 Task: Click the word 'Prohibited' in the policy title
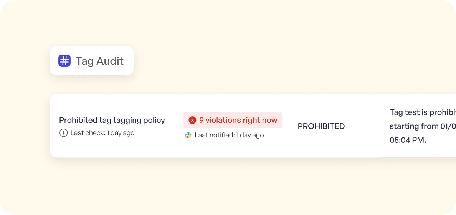(78, 120)
